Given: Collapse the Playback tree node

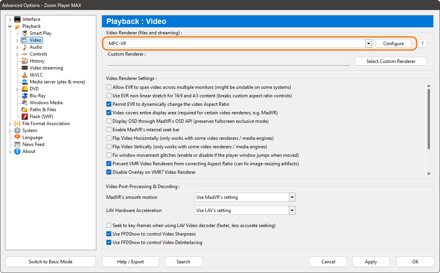Looking at the screenshot, I should 10,26.
